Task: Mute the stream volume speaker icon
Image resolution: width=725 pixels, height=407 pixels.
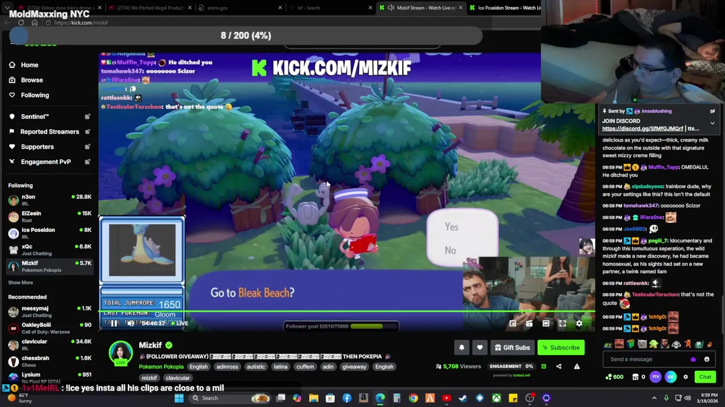Action: point(130,323)
